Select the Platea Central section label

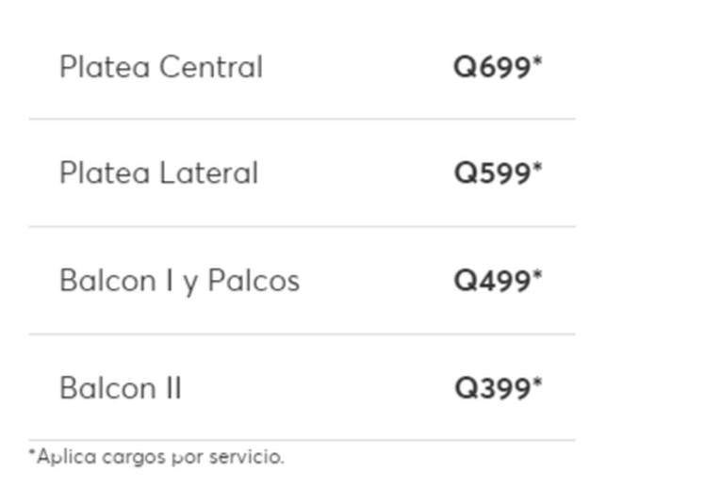point(161,67)
